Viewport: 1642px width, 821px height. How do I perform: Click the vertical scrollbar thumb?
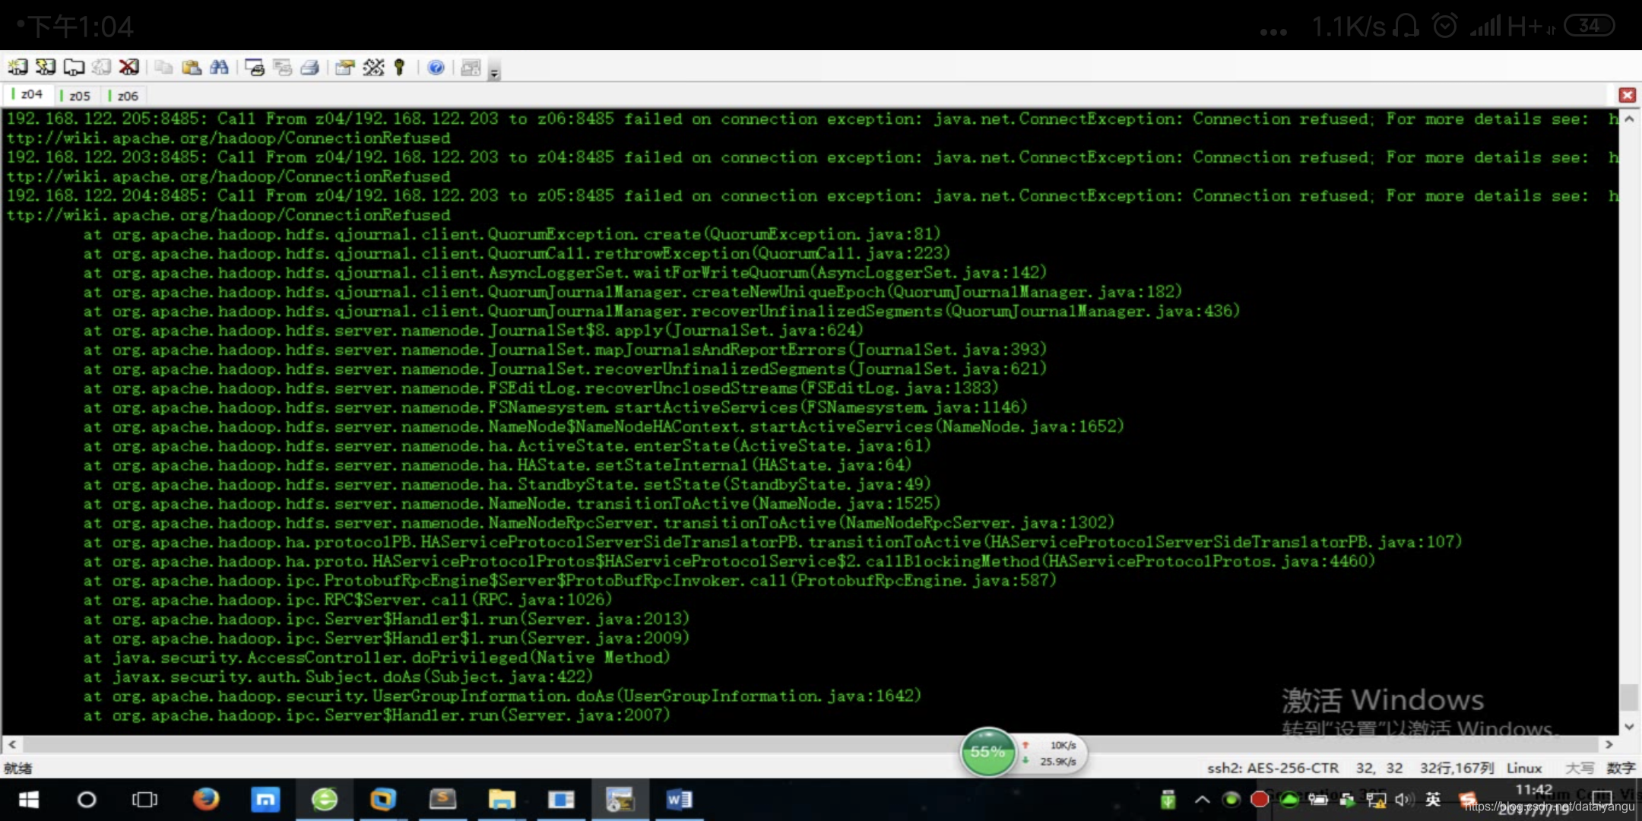click(x=1628, y=696)
